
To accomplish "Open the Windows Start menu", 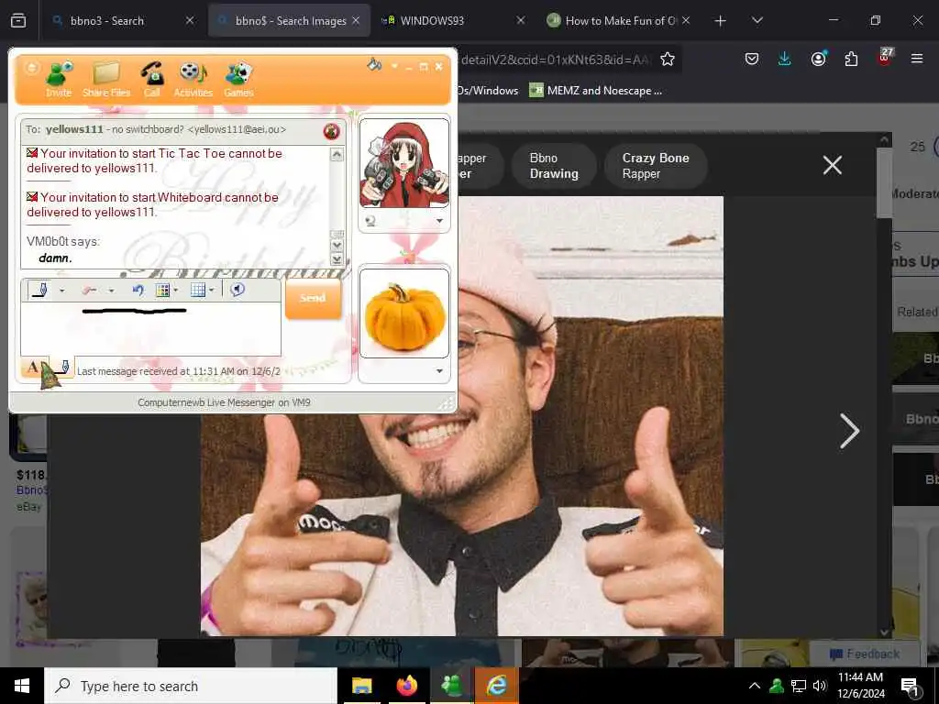I will pos(22,686).
